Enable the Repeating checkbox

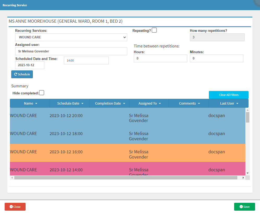click(x=154, y=30)
